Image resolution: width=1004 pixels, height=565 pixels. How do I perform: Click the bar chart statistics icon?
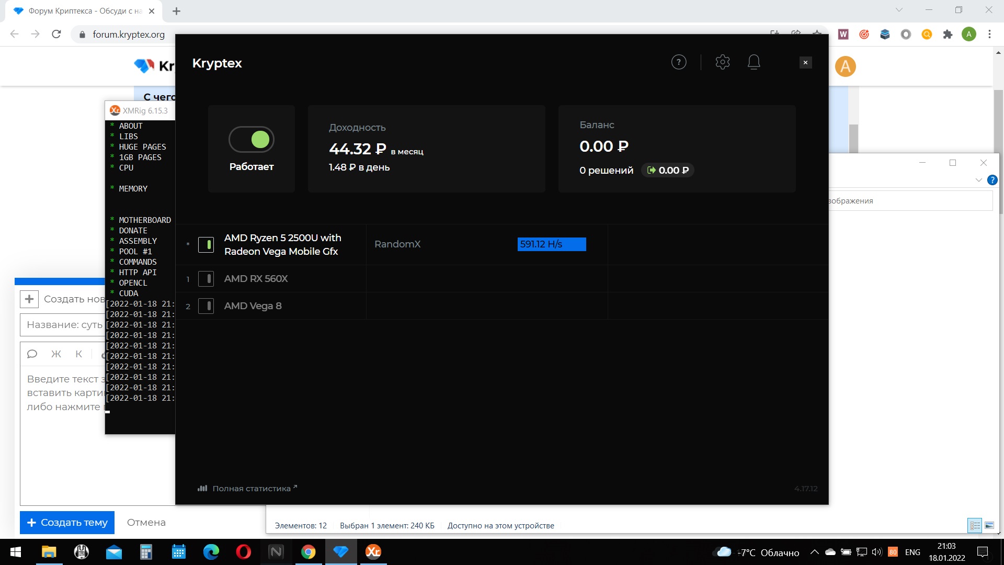pyautogui.click(x=202, y=488)
